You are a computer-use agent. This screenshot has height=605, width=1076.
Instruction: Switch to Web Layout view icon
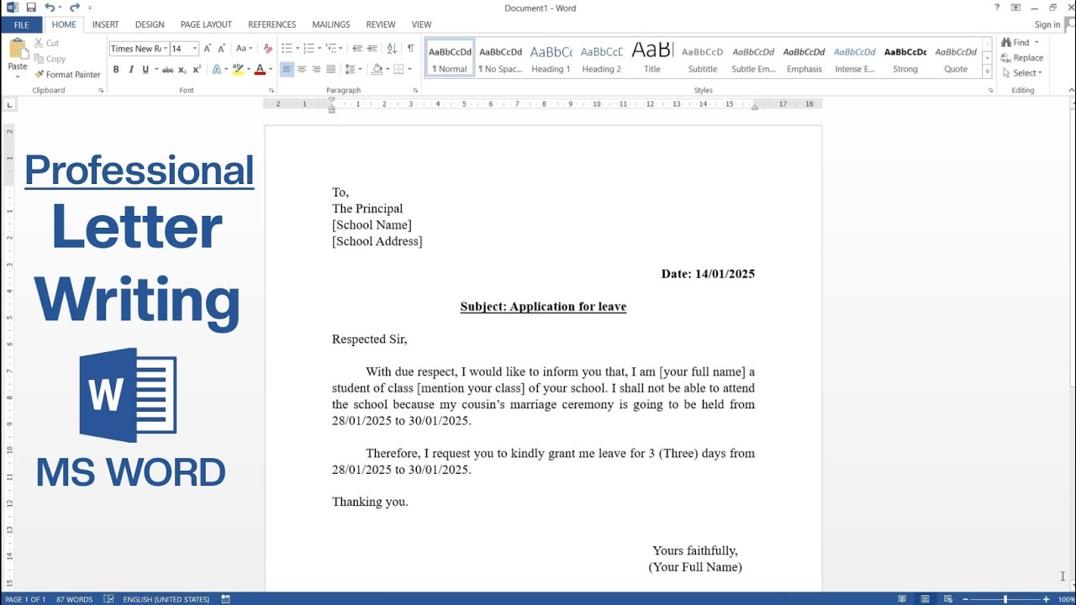coord(948,599)
